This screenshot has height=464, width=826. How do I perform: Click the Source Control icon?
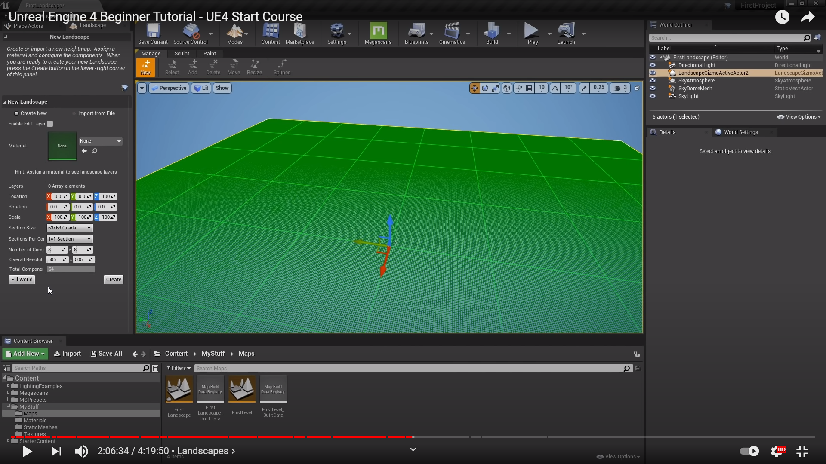190,34
